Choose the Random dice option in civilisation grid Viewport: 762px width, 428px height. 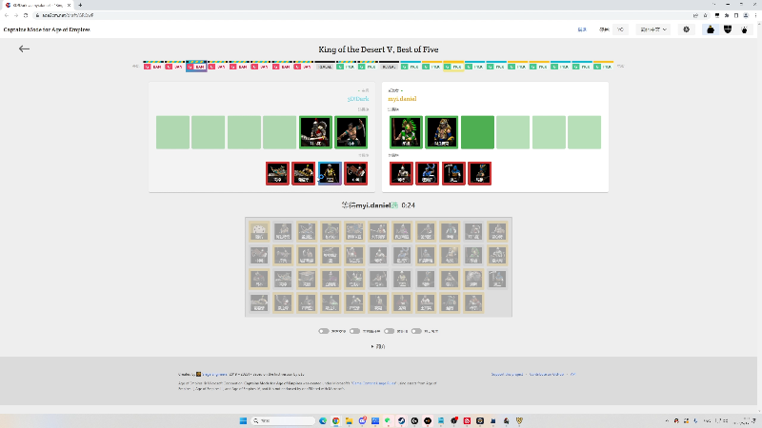pos(259,231)
